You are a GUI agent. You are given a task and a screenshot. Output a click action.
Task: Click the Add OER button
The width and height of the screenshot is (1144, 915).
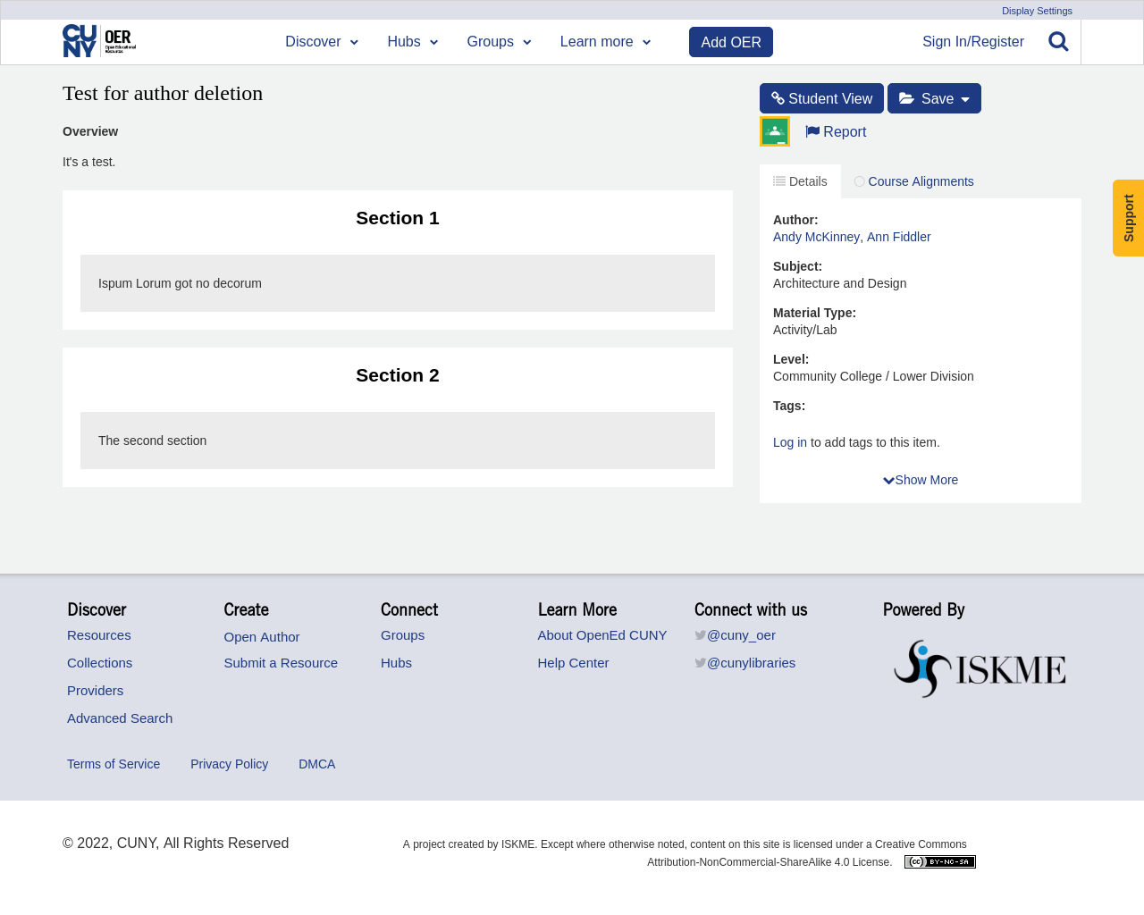(x=731, y=42)
